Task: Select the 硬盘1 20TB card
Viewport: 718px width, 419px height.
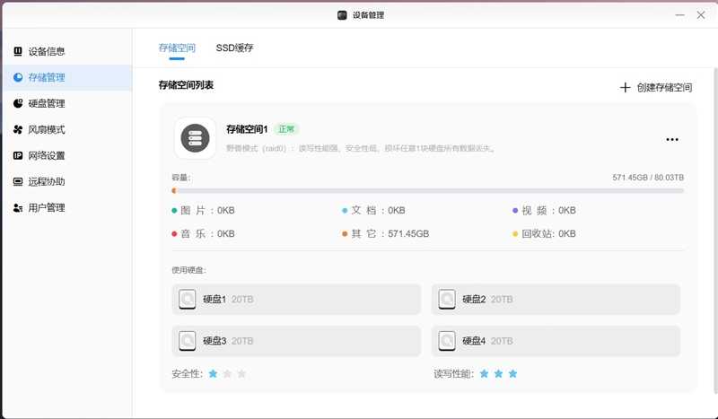Action: [296, 300]
